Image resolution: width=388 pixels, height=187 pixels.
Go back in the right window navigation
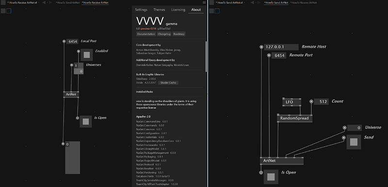(x=252, y=3)
